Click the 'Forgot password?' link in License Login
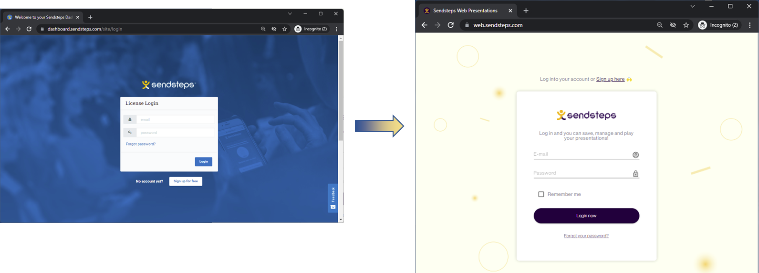This screenshot has width=759, height=273. click(141, 144)
